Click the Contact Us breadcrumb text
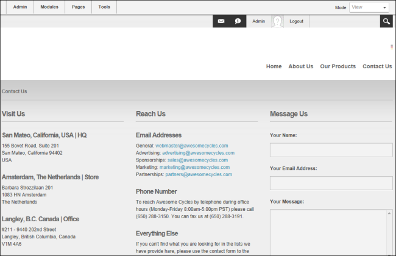This screenshot has width=396, height=256. coord(14,91)
